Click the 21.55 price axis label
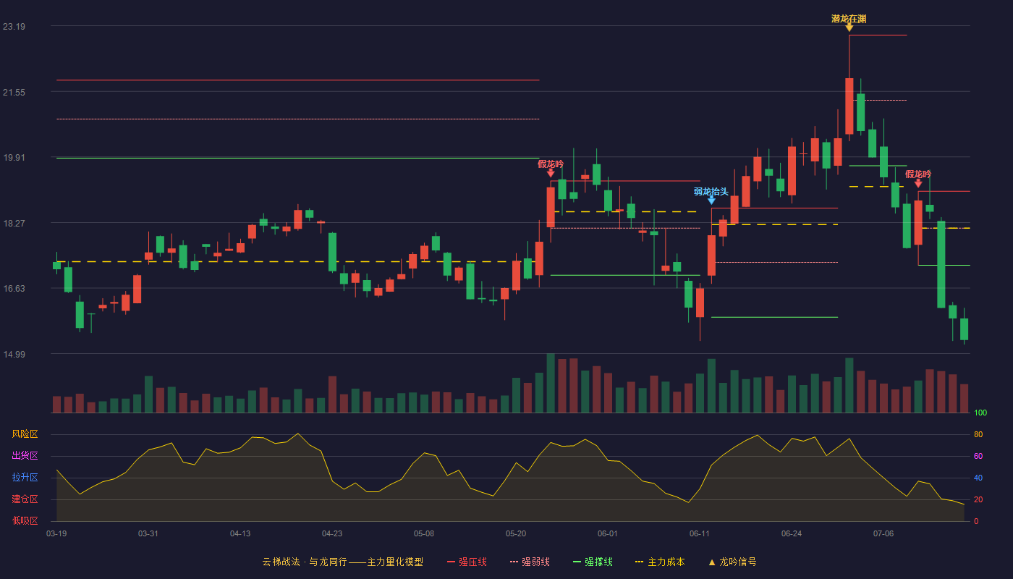This screenshot has height=579, width=1013. pyautogui.click(x=14, y=93)
